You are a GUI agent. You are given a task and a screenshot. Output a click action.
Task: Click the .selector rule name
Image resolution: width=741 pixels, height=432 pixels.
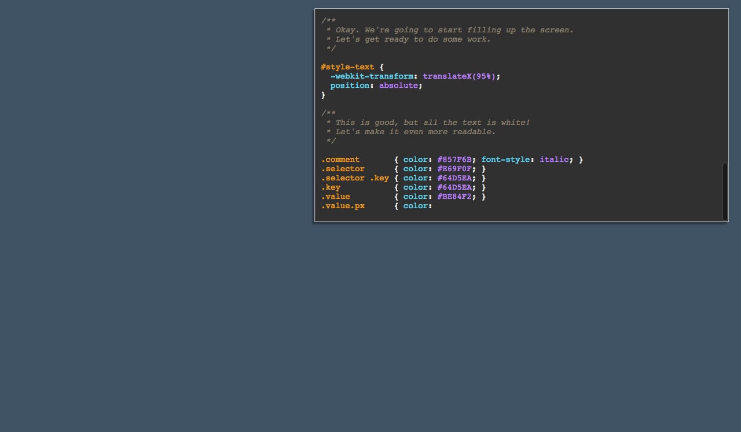[x=343, y=168]
